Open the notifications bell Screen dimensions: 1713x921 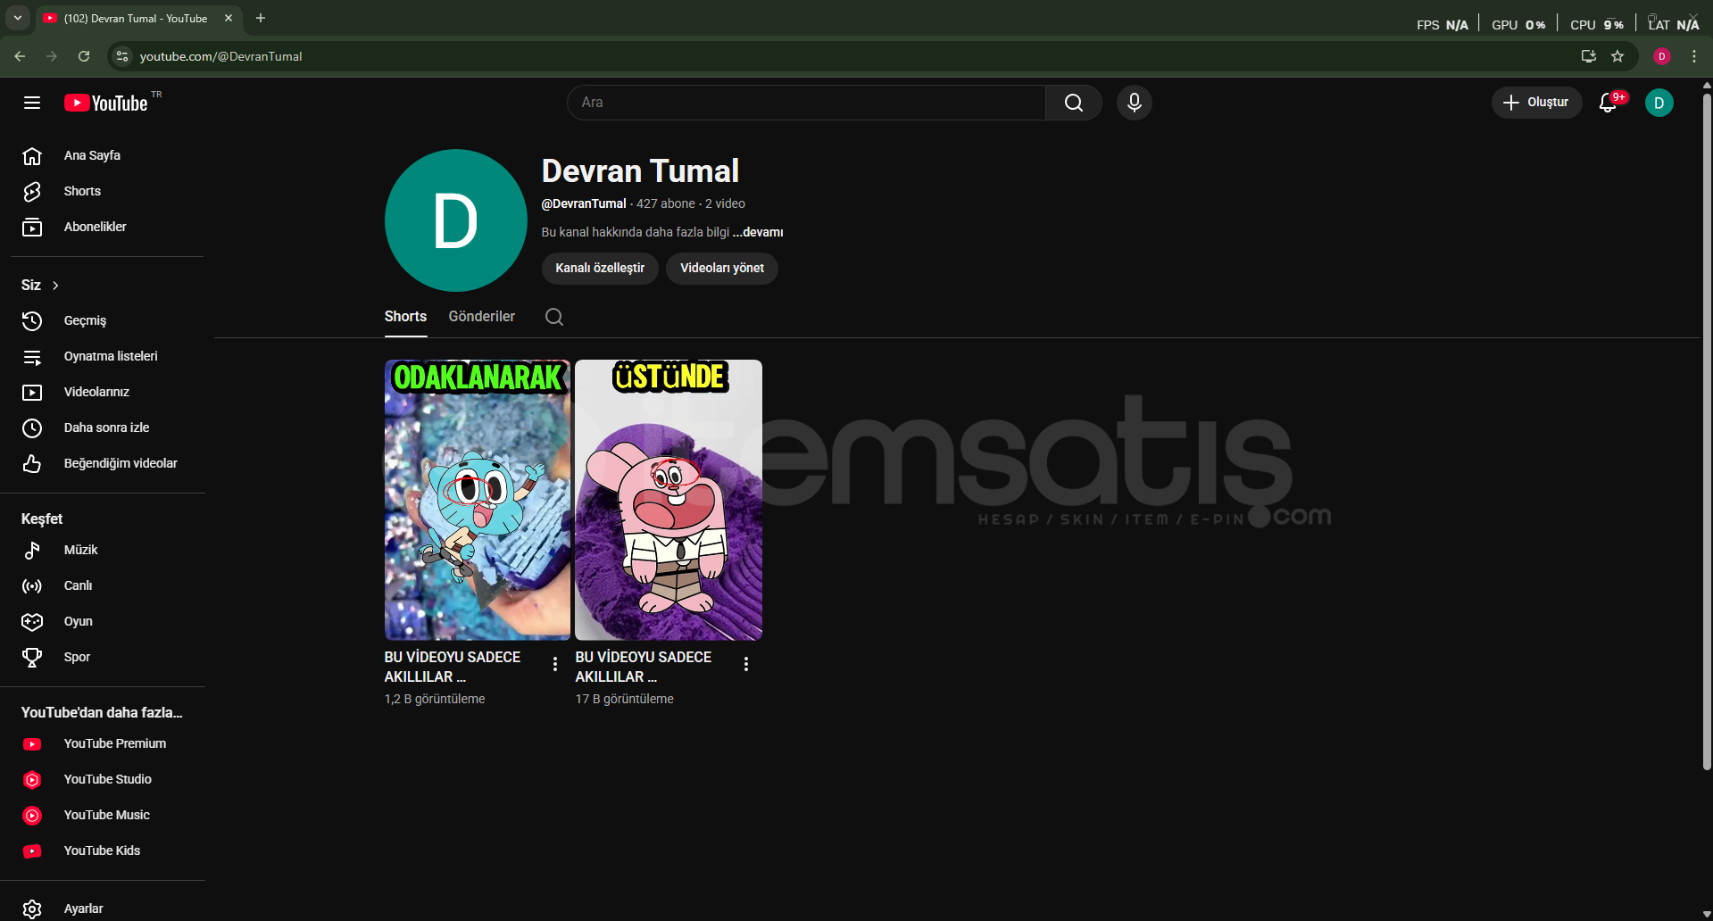pos(1608,103)
